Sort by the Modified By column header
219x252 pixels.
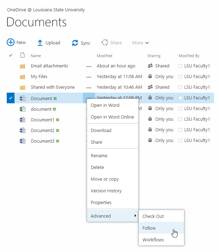[189, 56]
